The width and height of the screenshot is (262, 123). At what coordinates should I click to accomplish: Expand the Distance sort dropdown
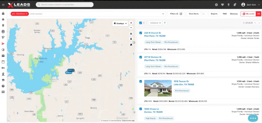pyautogui.click(x=156, y=23)
